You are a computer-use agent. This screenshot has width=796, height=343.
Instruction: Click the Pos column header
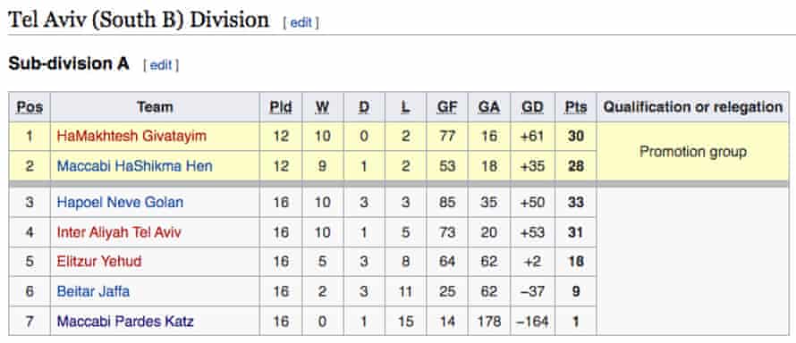30,107
